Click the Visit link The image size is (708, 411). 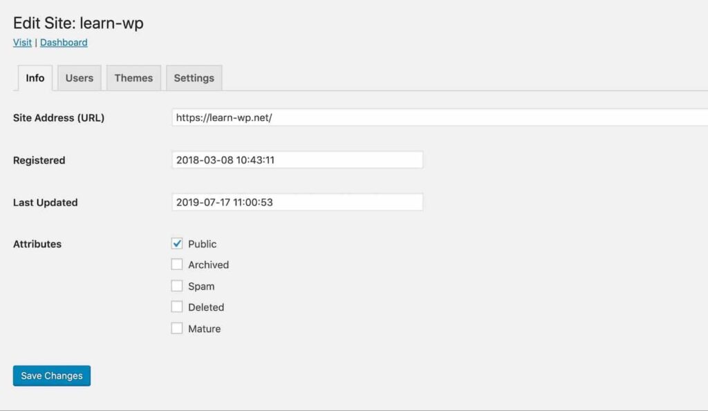pos(21,42)
